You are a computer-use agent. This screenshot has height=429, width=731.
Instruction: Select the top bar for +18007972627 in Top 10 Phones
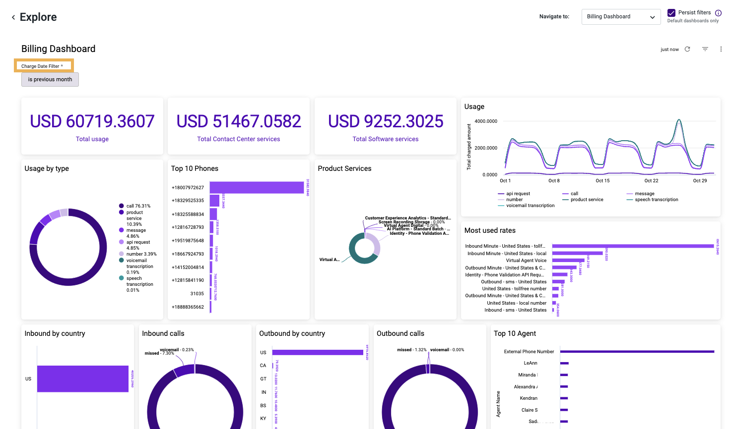pos(257,188)
